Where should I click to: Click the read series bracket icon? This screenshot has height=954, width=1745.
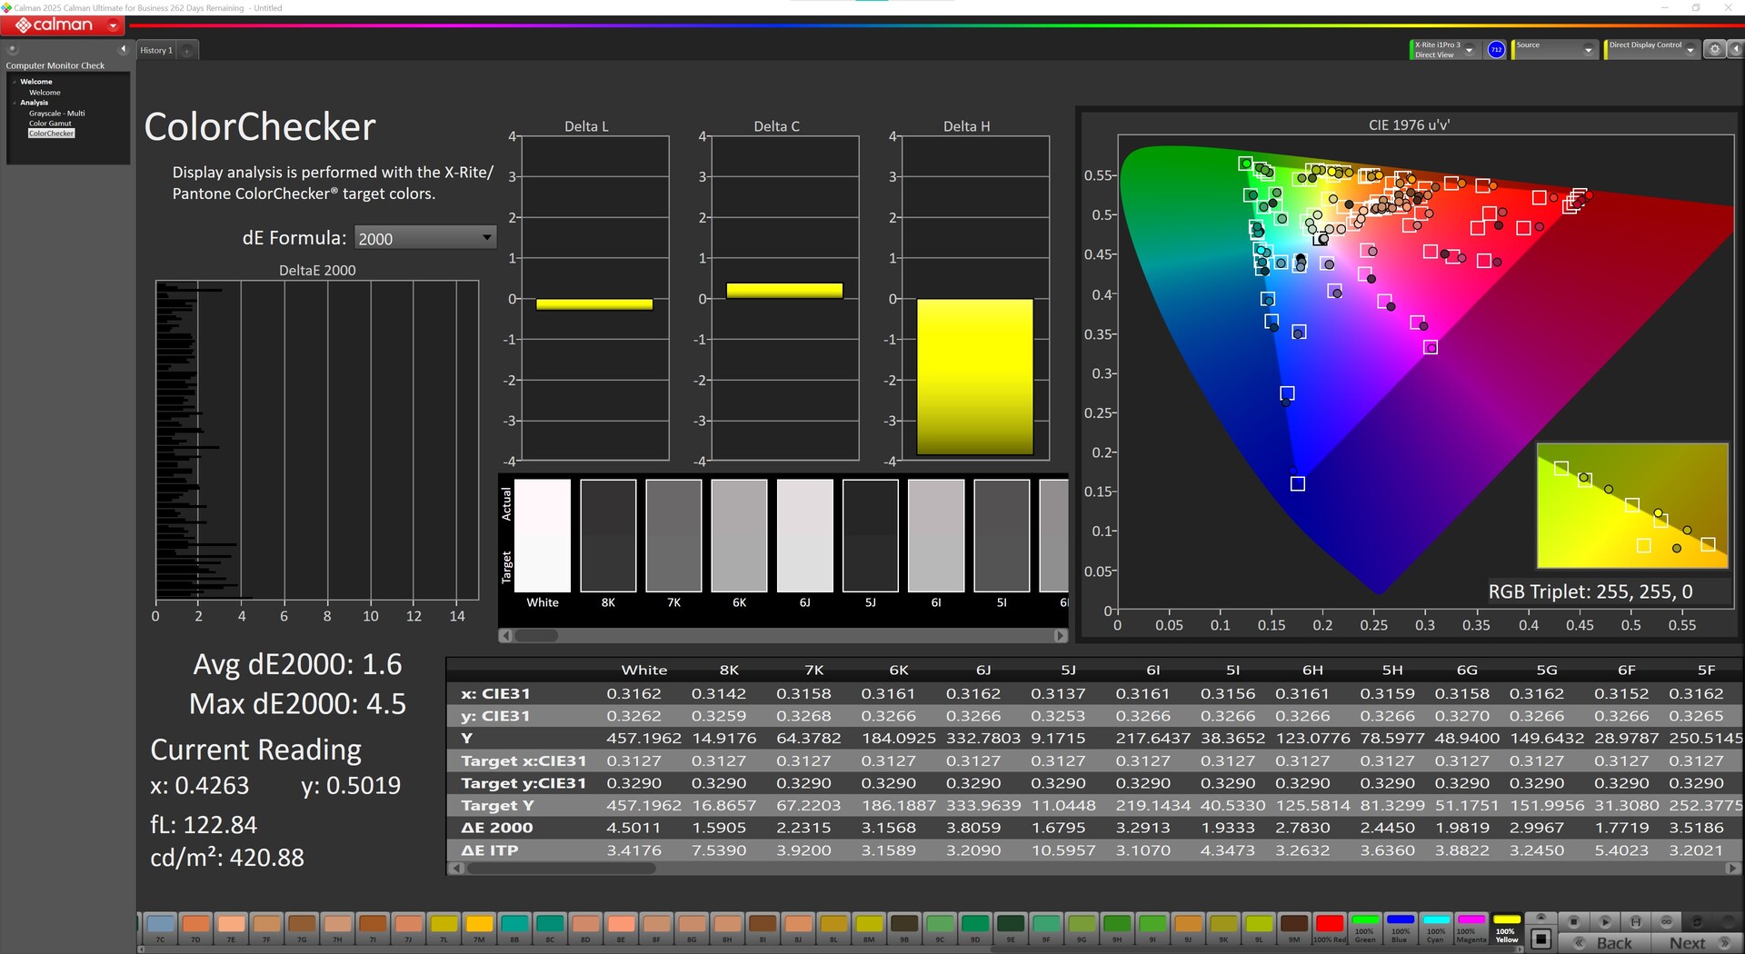(x=1635, y=921)
